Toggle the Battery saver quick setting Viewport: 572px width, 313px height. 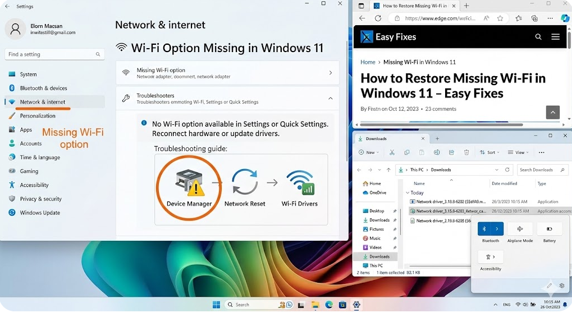(549, 229)
